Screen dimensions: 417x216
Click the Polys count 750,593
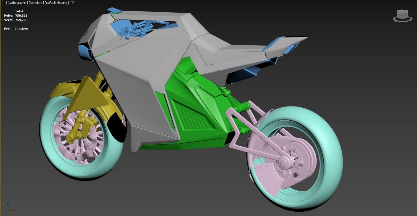click(21, 16)
